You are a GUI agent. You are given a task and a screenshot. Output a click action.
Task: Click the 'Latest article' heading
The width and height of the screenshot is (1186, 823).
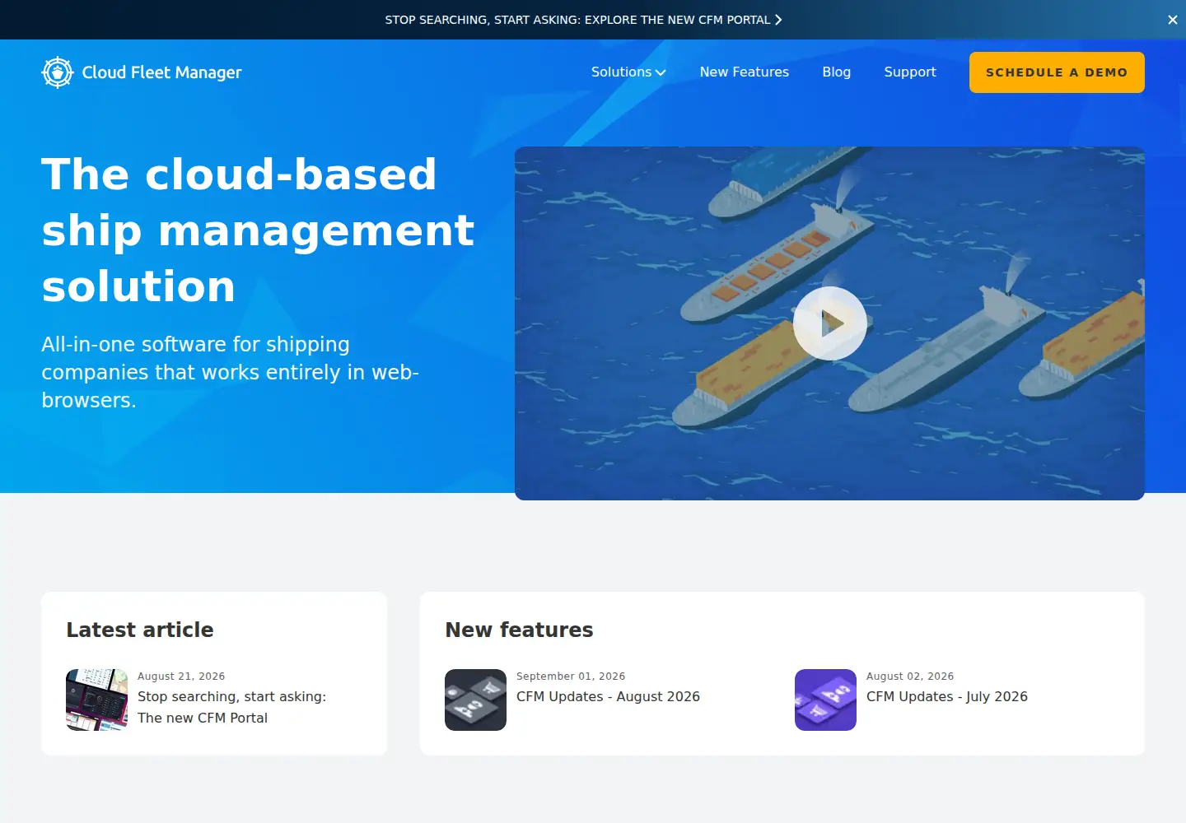point(140,630)
